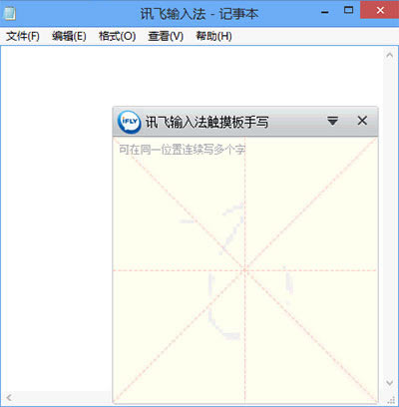Viewport: 399px width, 407px height.
Task: Open the 查看(V) menu
Action: pos(166,36)
